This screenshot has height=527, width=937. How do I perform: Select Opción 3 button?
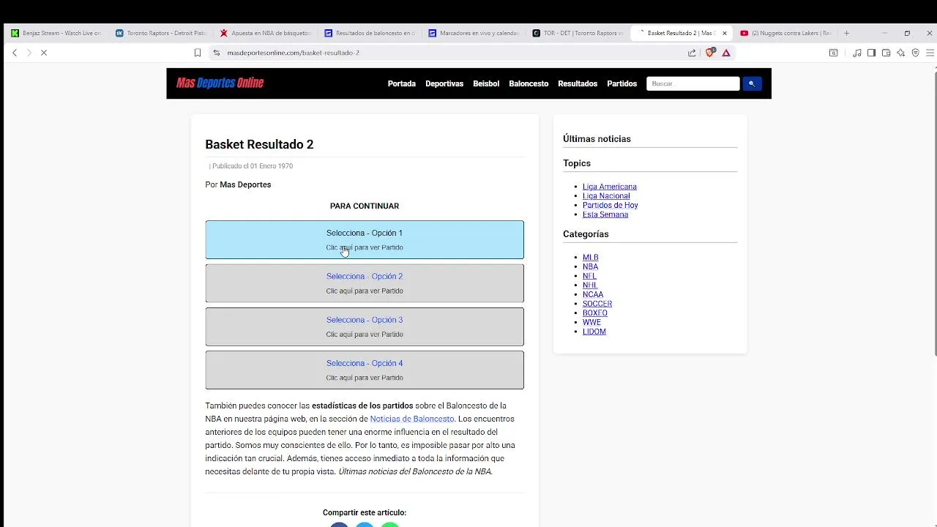click(x=365, y=326)
